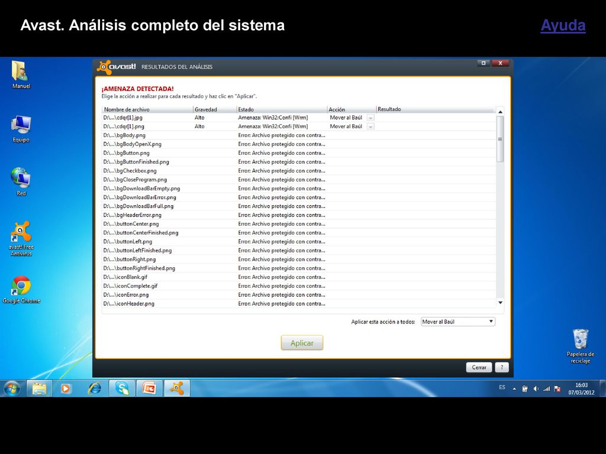This screenshot has height=454, width=606.
Task: Select the buttonCenter.png row
Action: [299, 224]
